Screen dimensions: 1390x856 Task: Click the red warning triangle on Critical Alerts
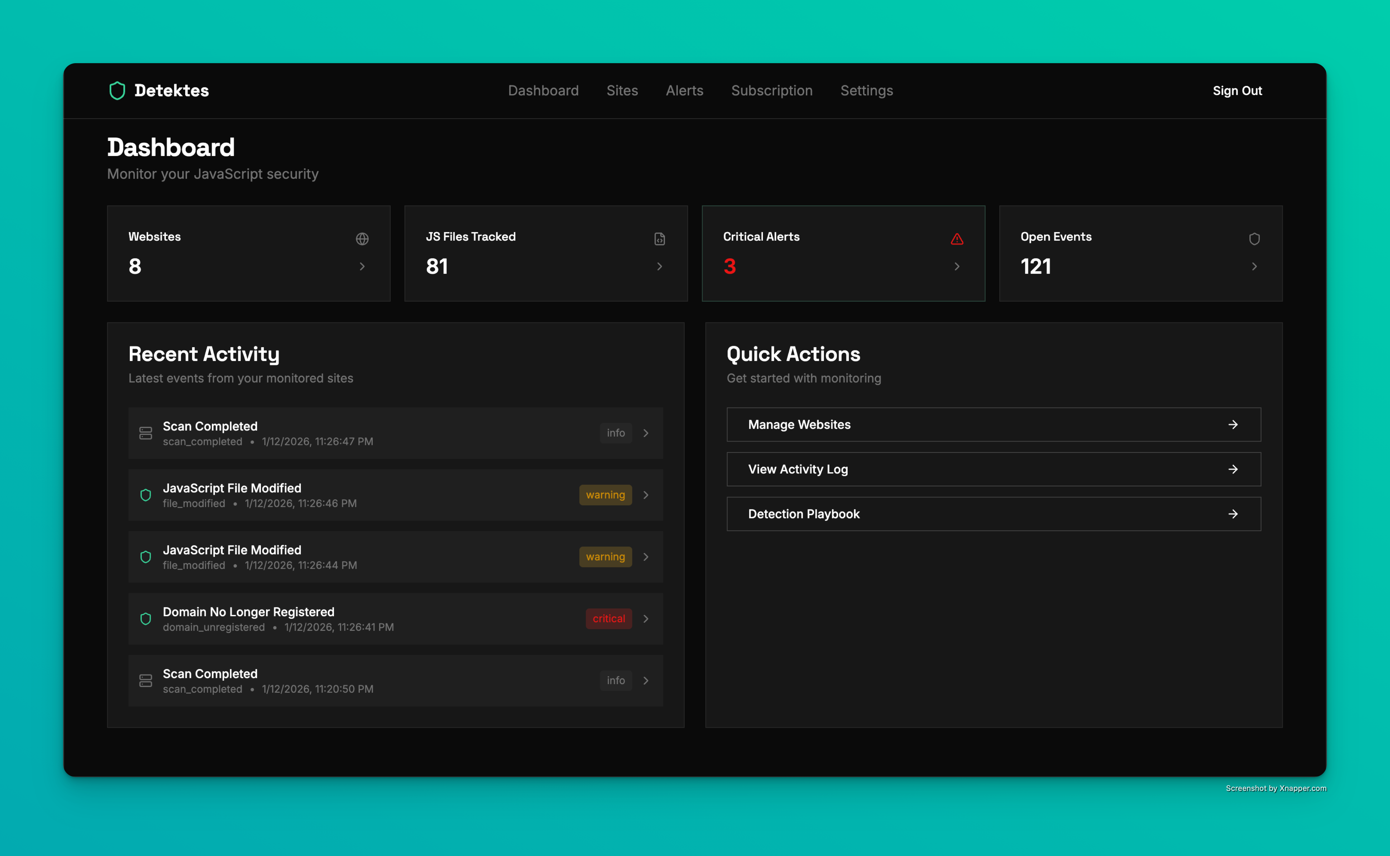957,239
